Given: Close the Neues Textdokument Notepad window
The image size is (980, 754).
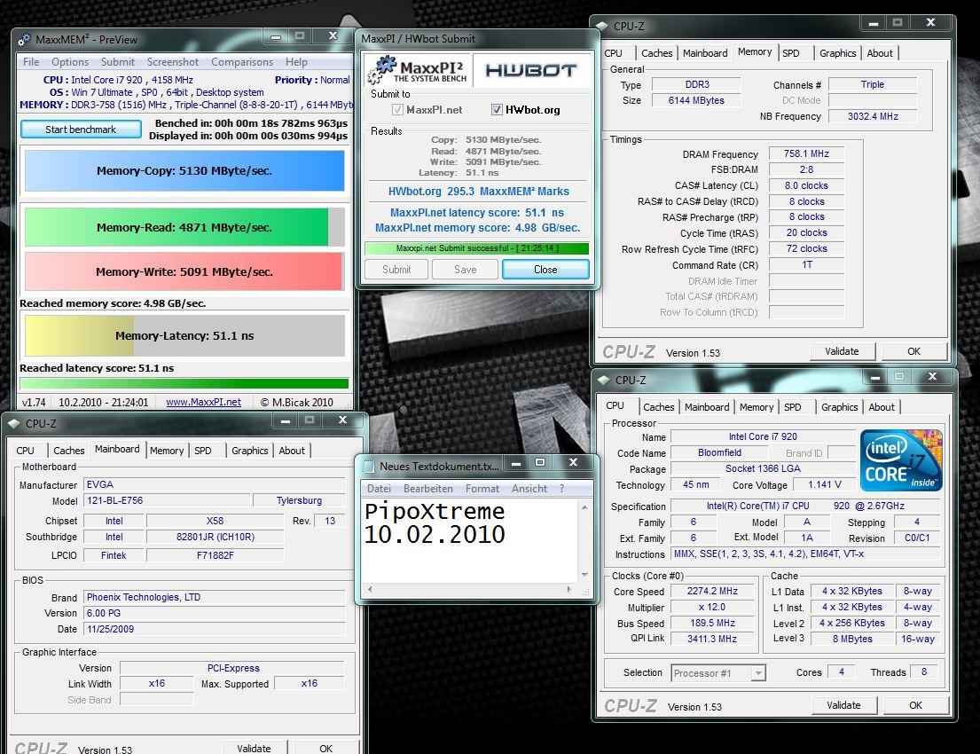Looking at the screenshot, I should pyautogui.click(x=573, y=463).
